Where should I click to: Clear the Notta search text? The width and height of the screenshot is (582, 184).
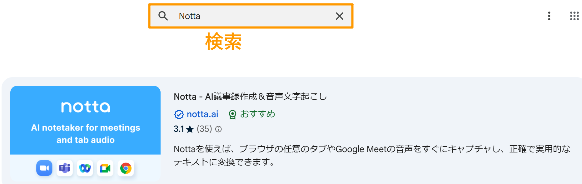(340, 16)
